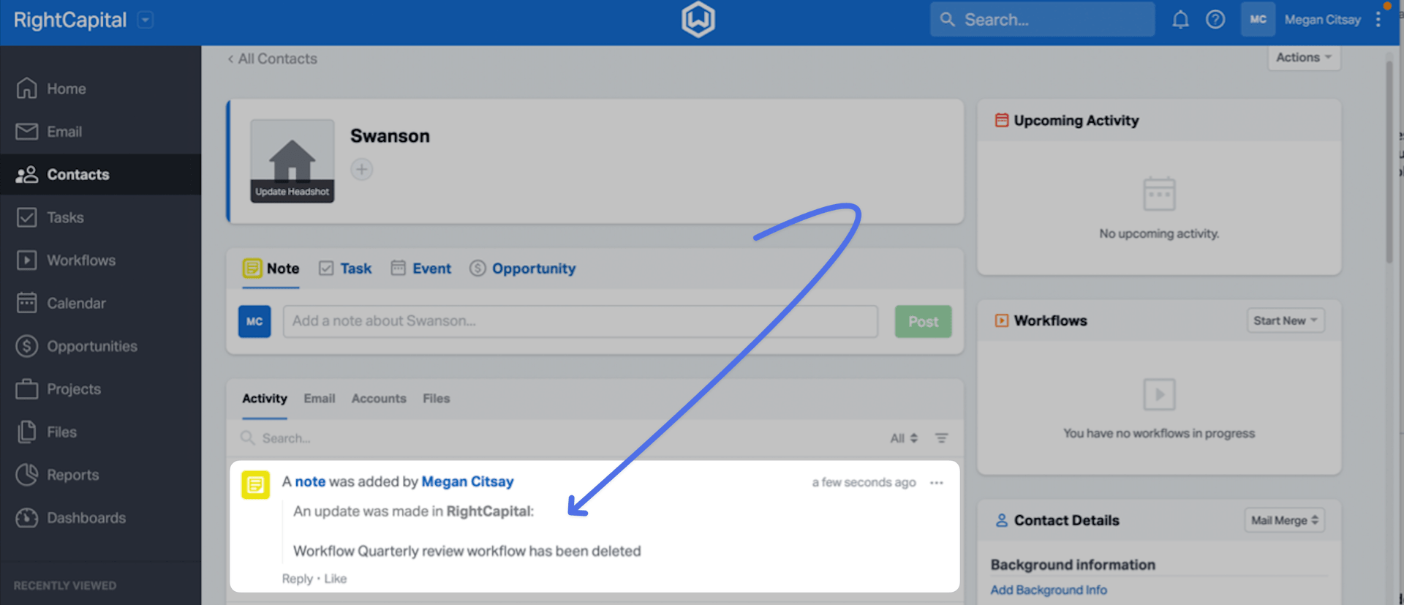Click the Workflows panel play icon

click(1002, 320)
